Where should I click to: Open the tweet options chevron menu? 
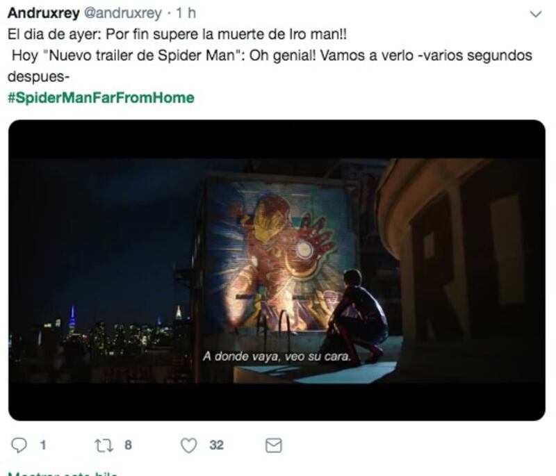[x=535, y=14]
